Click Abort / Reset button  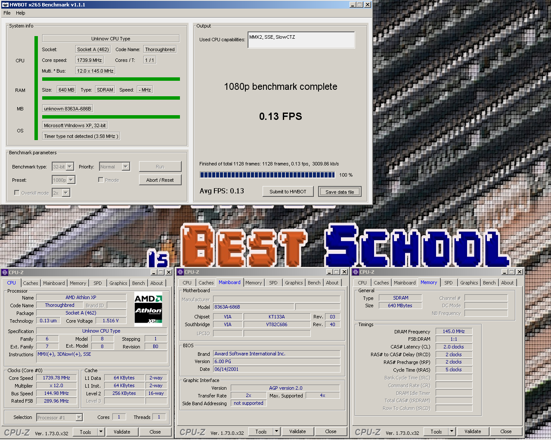(160, 180)
